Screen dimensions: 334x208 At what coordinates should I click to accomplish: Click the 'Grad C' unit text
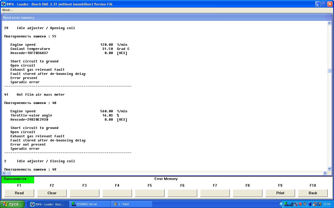coord(123,49)
